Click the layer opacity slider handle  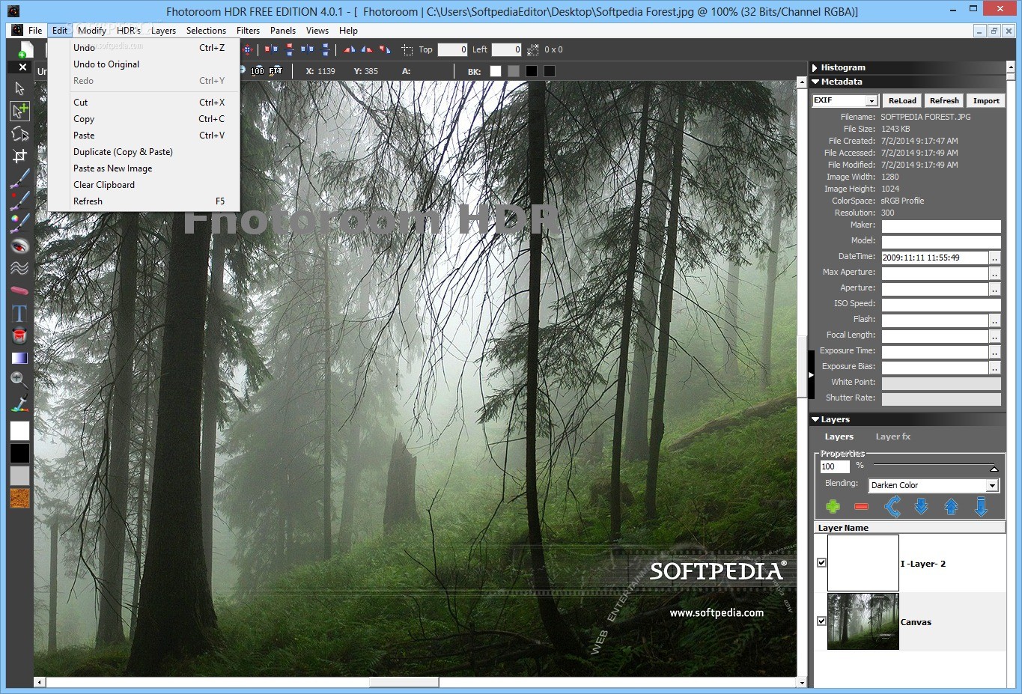click(994, 469)
